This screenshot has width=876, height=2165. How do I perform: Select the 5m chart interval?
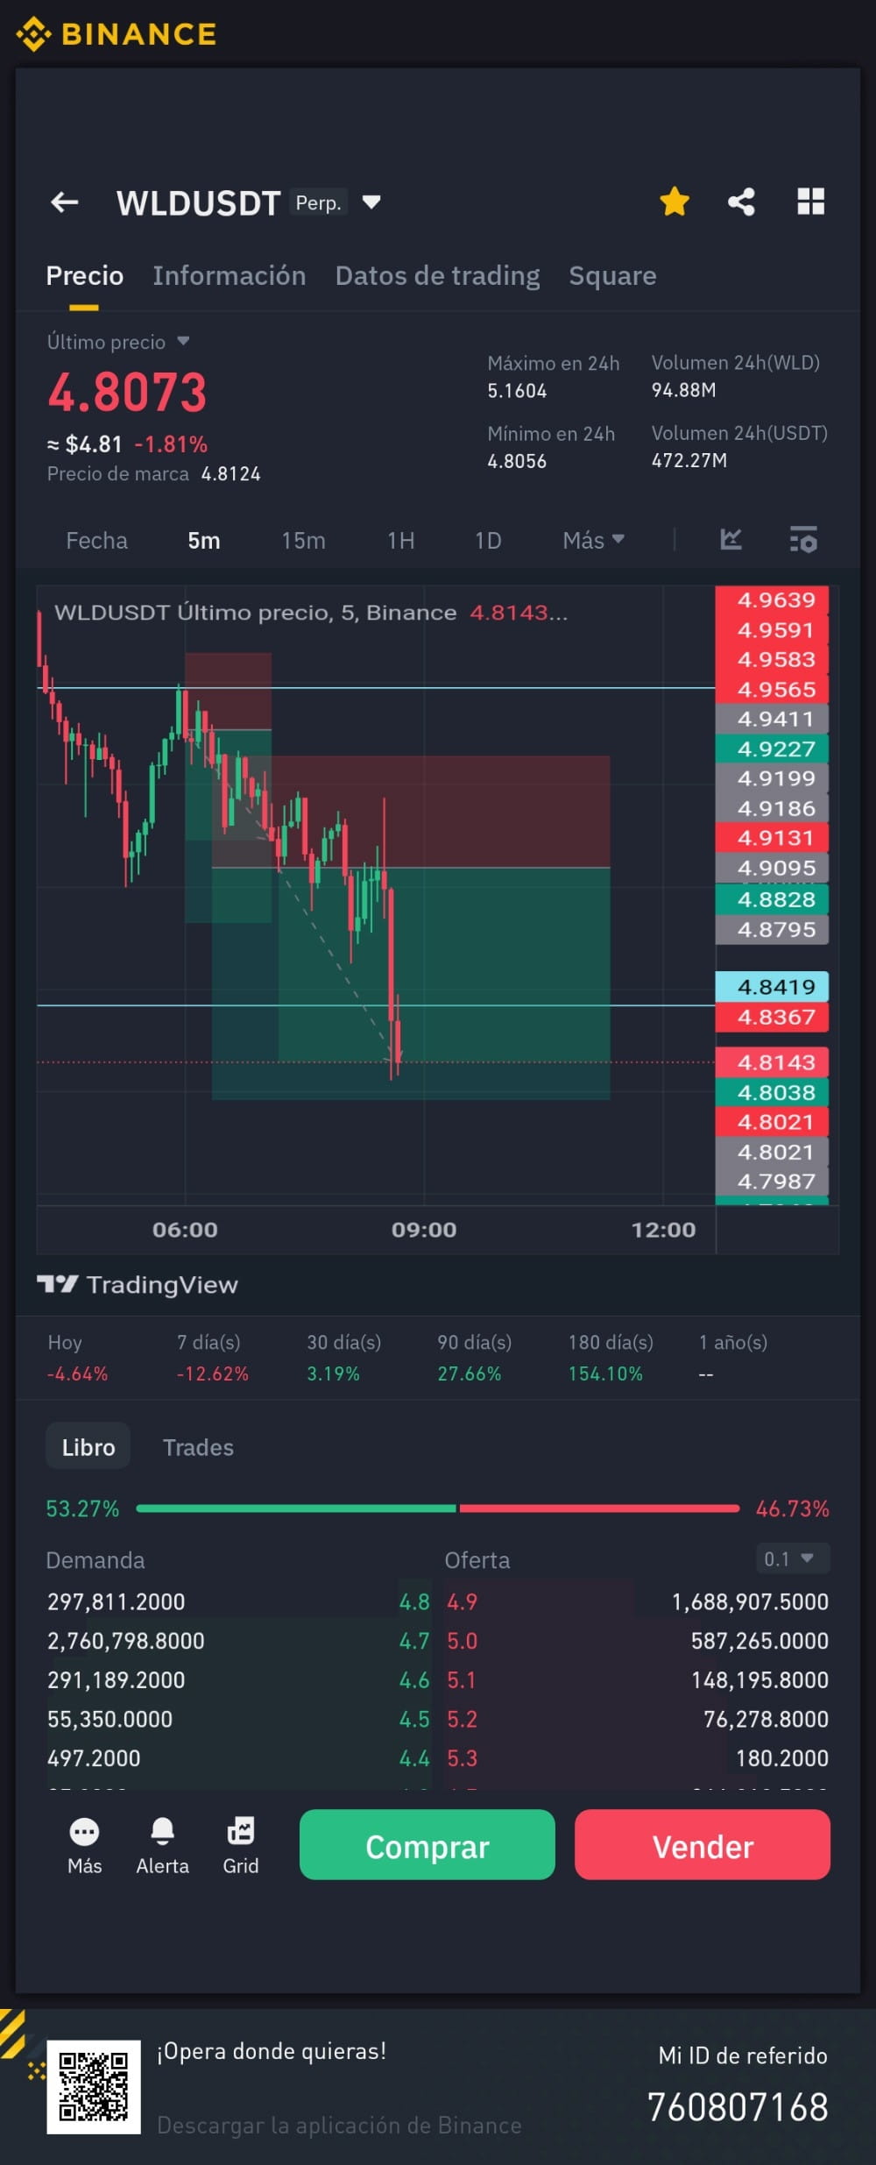(203, 540)
